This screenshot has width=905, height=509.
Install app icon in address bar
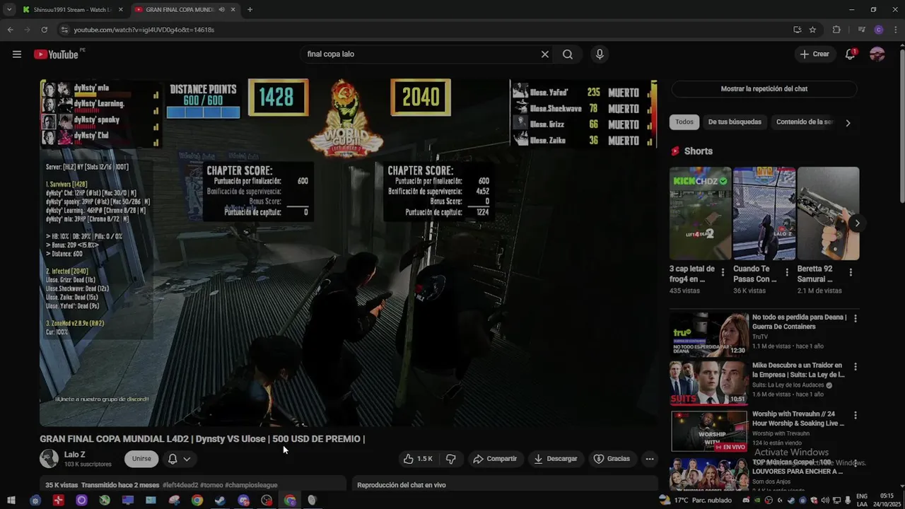pyautogui.click(x=797, y=30)
